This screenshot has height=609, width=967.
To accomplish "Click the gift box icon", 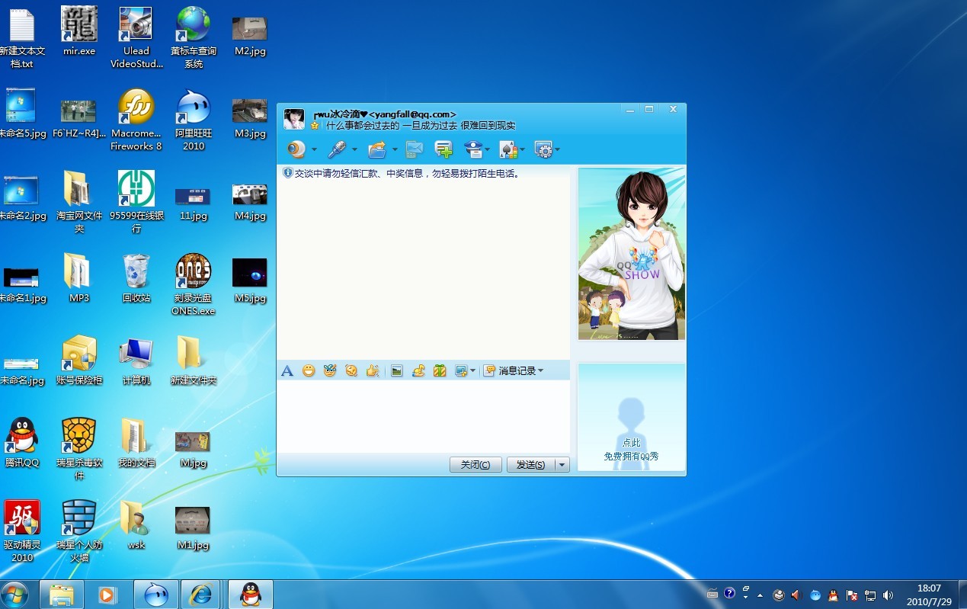I will tap(440, 371).
